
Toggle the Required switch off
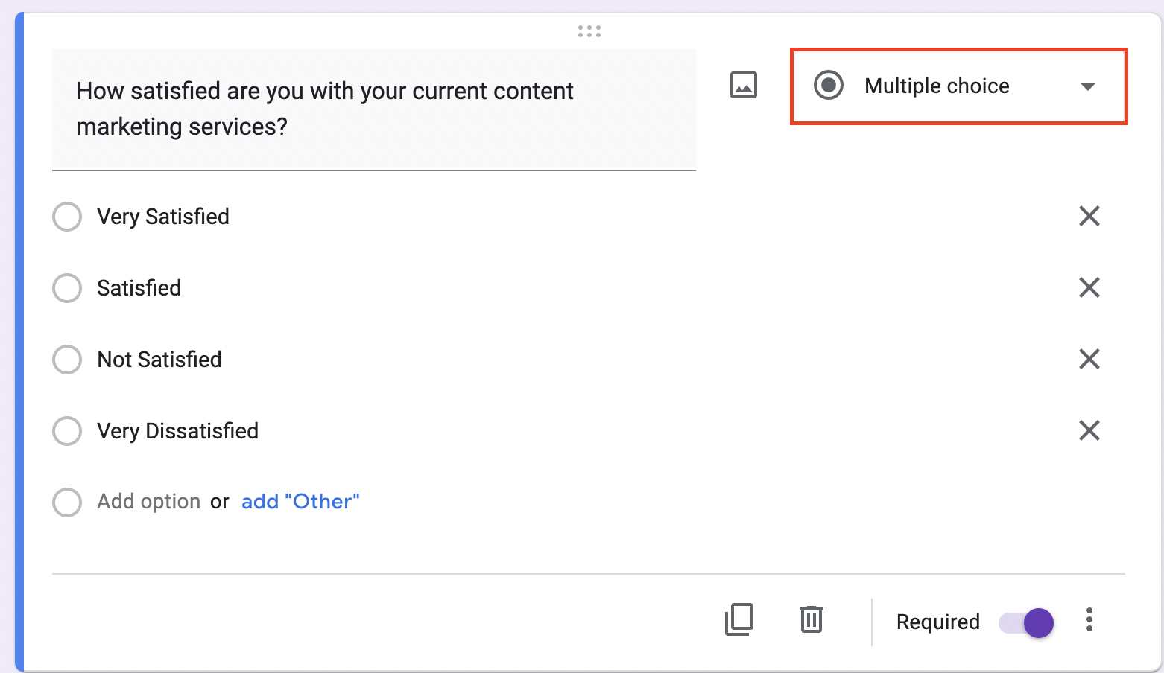coord(1026,622)
